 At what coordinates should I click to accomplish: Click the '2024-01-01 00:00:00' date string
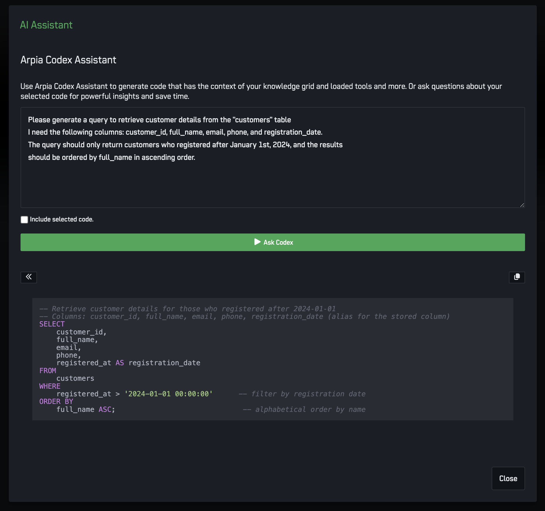[x=168, y=394]
